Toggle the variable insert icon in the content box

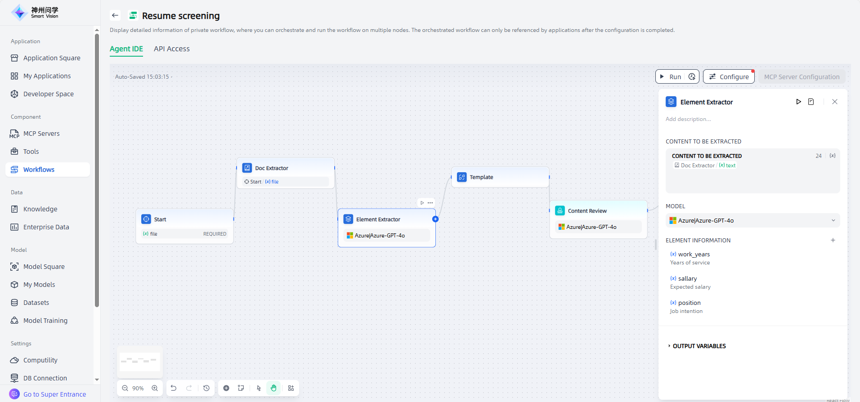click(833, 156)
